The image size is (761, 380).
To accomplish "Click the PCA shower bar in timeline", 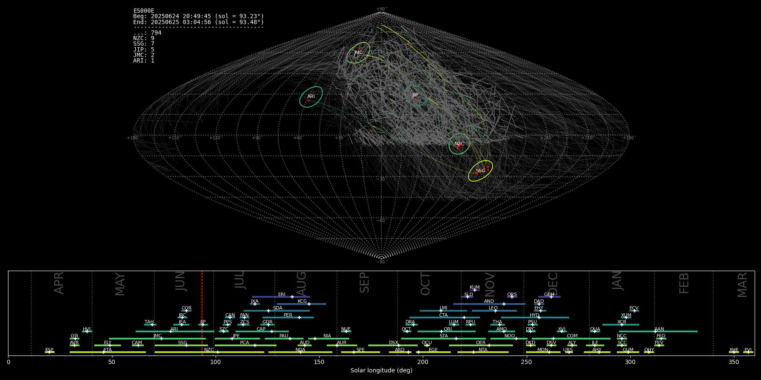I will tap(245, 345).
